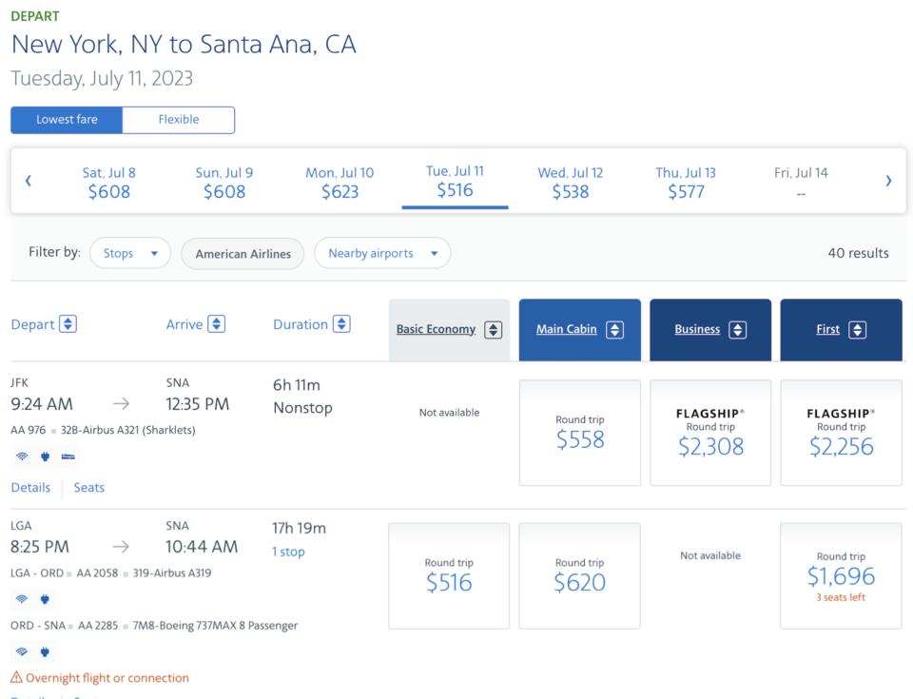
Task: Expand the Nearby airports dropdown
Action: (x=381, y=253)
